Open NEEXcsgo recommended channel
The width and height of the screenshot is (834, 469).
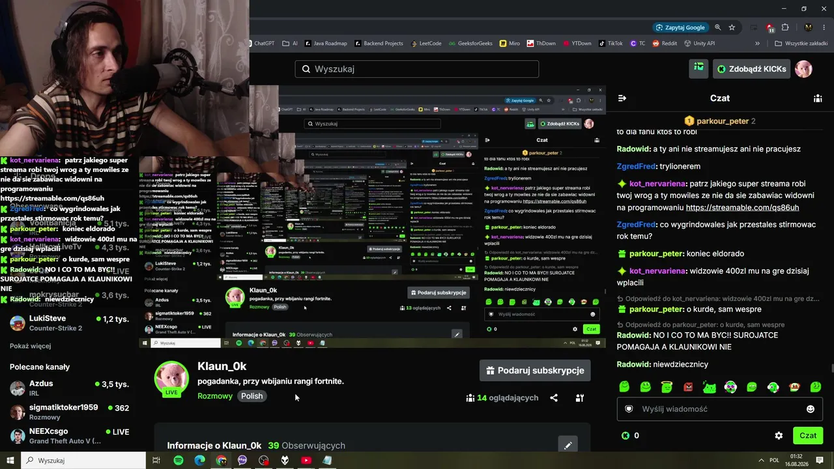click(70, 436)
